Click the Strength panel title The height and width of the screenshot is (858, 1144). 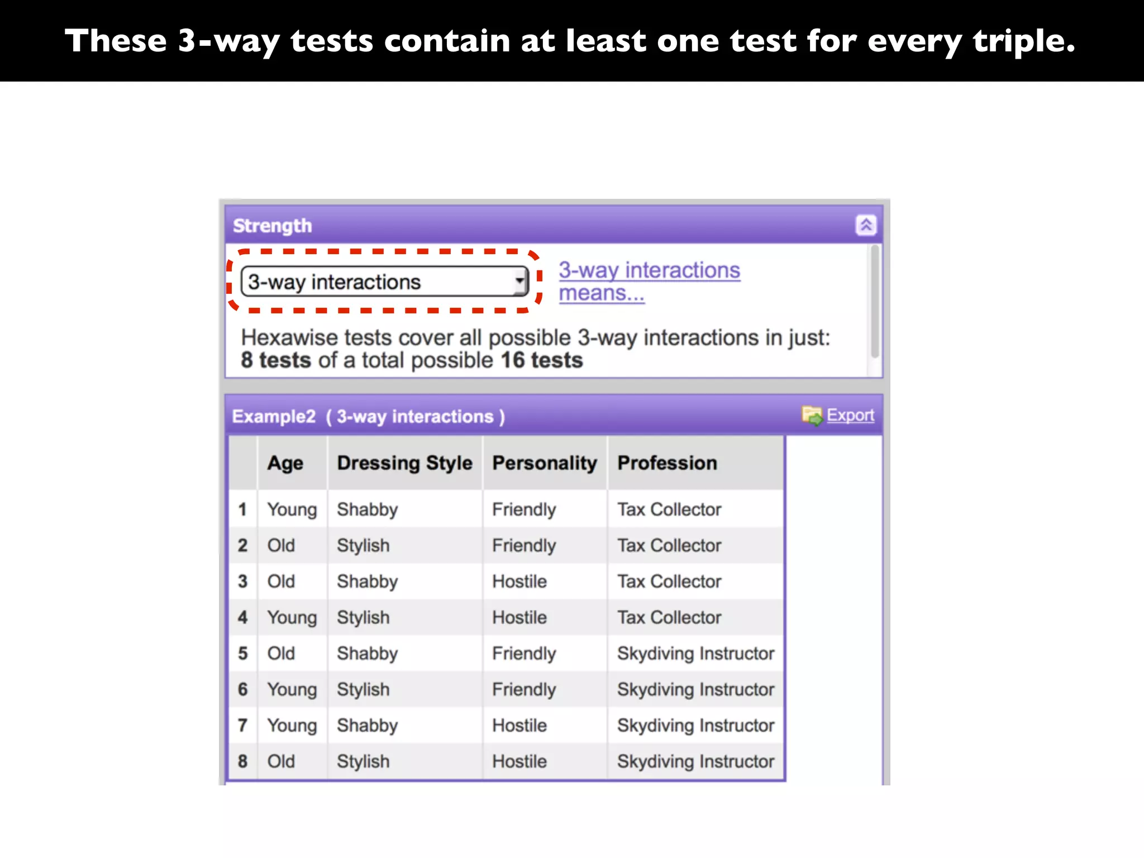273,226
